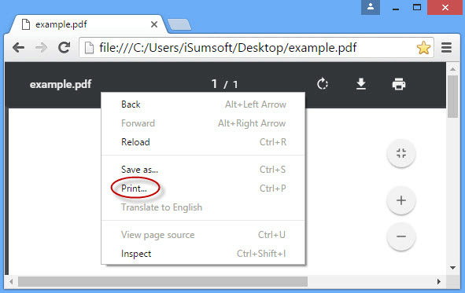Image resolution: width=465 pixels, height=293 pixels.
Task: Click the address bar with file URL
Action: tap(256, 48)
